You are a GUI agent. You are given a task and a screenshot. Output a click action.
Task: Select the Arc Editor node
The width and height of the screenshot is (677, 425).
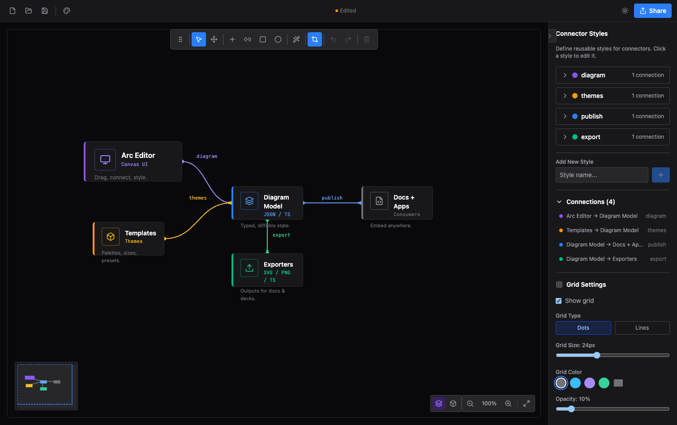[x=133, y=161]
